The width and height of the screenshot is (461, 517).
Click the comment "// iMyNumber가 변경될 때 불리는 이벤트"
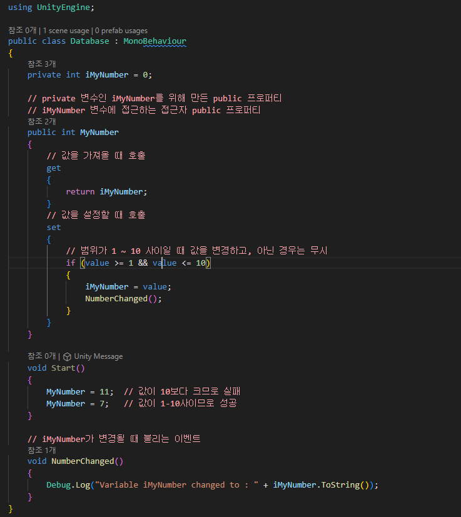[x=114, y=439]
